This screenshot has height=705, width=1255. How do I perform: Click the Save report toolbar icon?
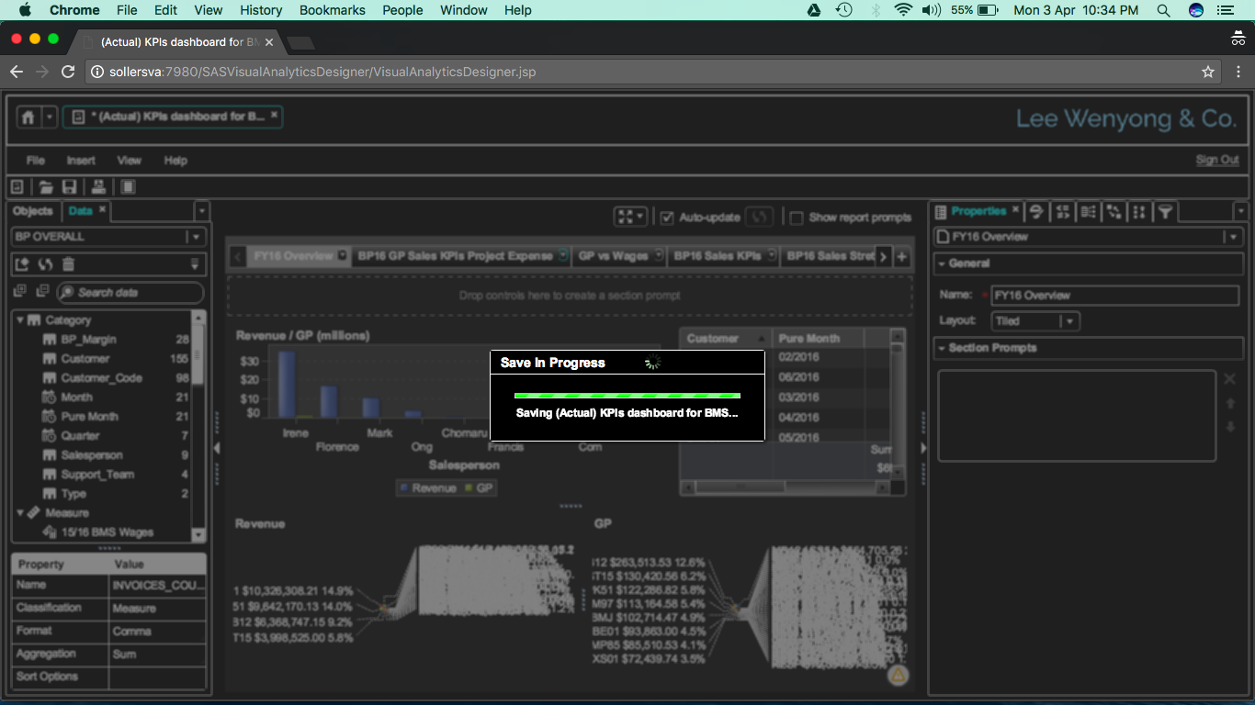point(69,187)
